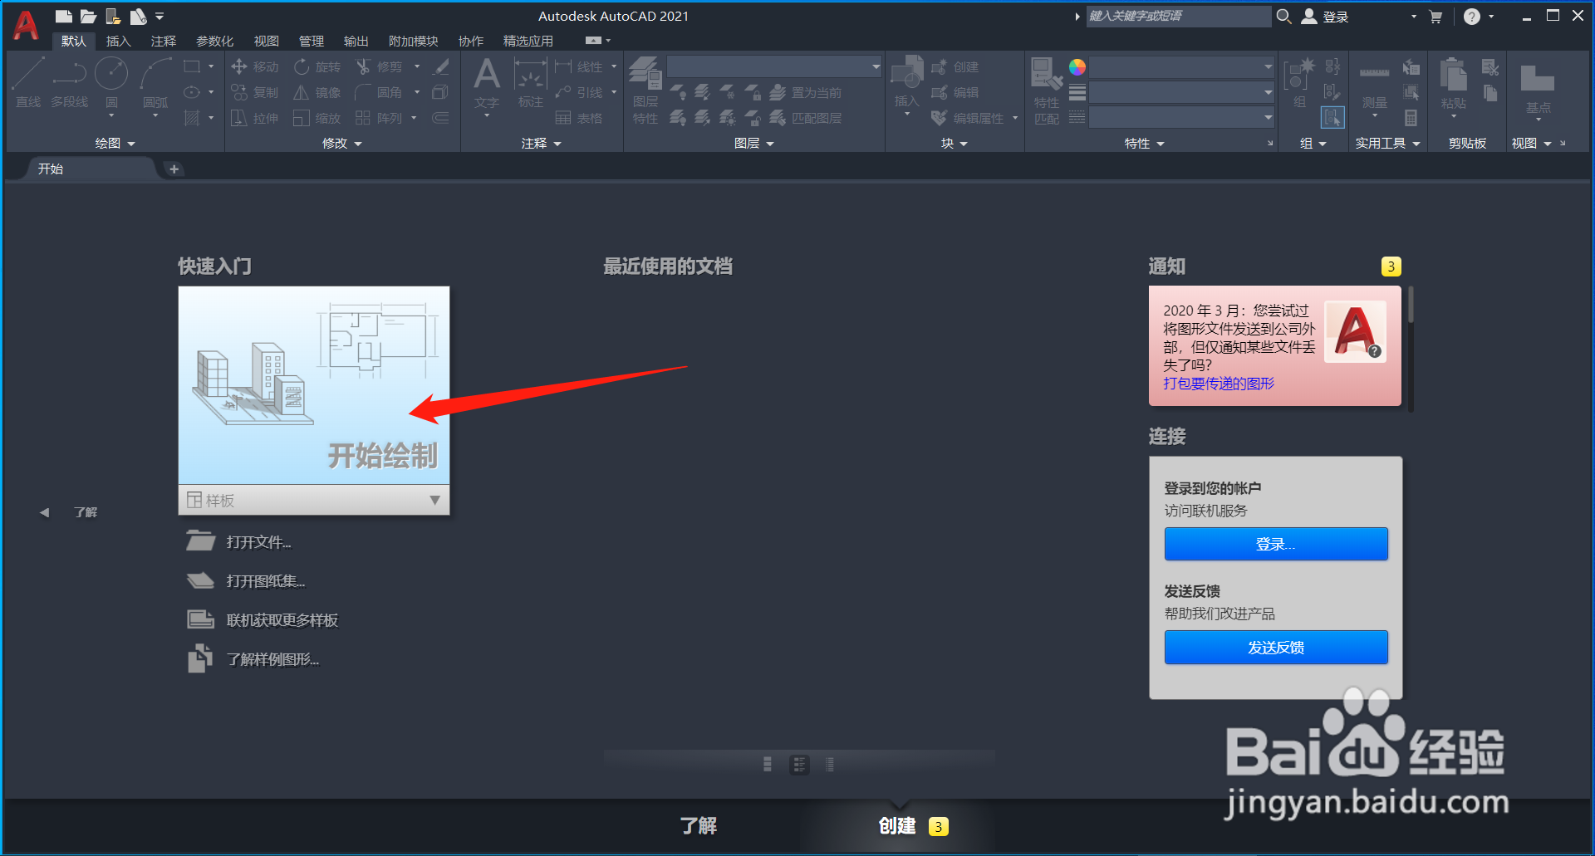Click the Copy (复制) tool
The width and height of the screenshot is (1595, 856).
click(x=255, y=92)
